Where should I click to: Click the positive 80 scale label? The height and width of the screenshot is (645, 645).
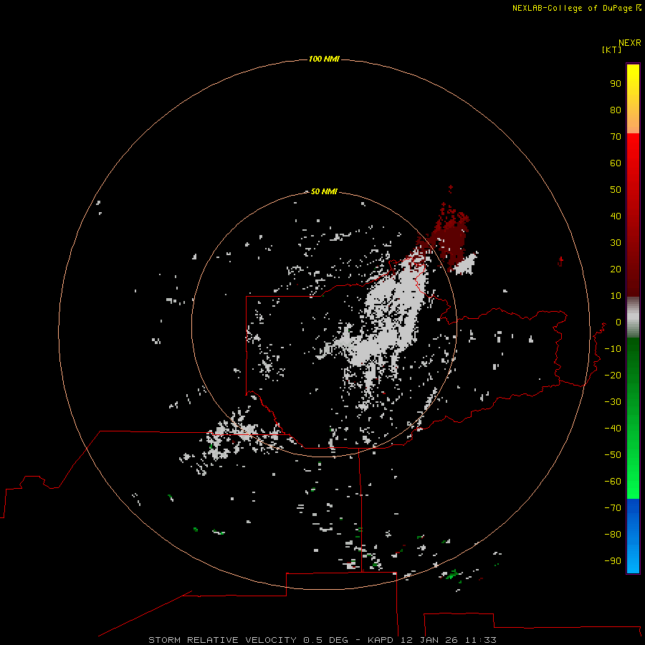tap(616, 110)
